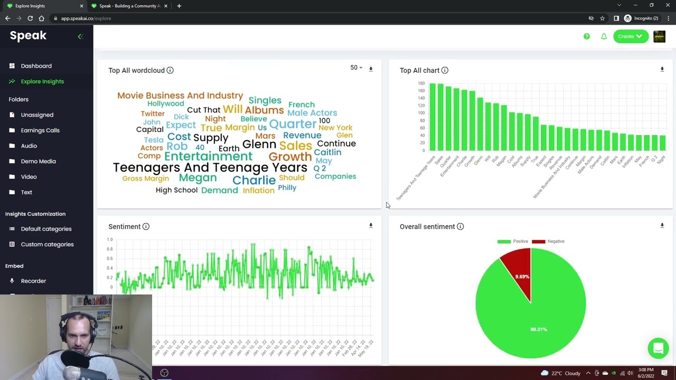Download the Top All wordcloud
This screenshot has height=380, width=676.
pos(371,69)
